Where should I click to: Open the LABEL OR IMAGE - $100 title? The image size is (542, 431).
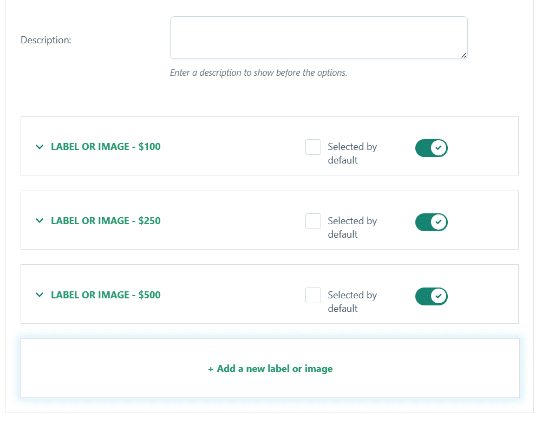point(106,147)
